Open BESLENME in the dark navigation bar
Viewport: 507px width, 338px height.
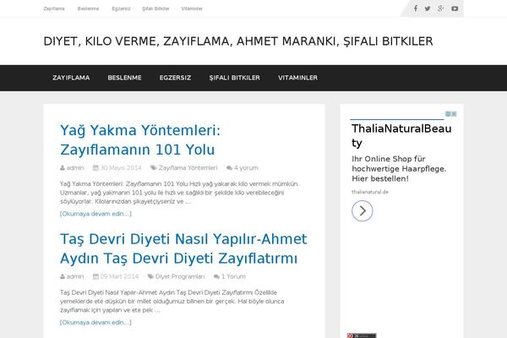click(x=124, y=78)
